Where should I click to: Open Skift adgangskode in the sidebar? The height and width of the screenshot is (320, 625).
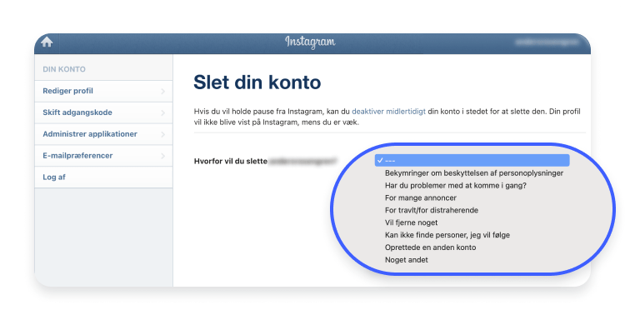point(103,112)
